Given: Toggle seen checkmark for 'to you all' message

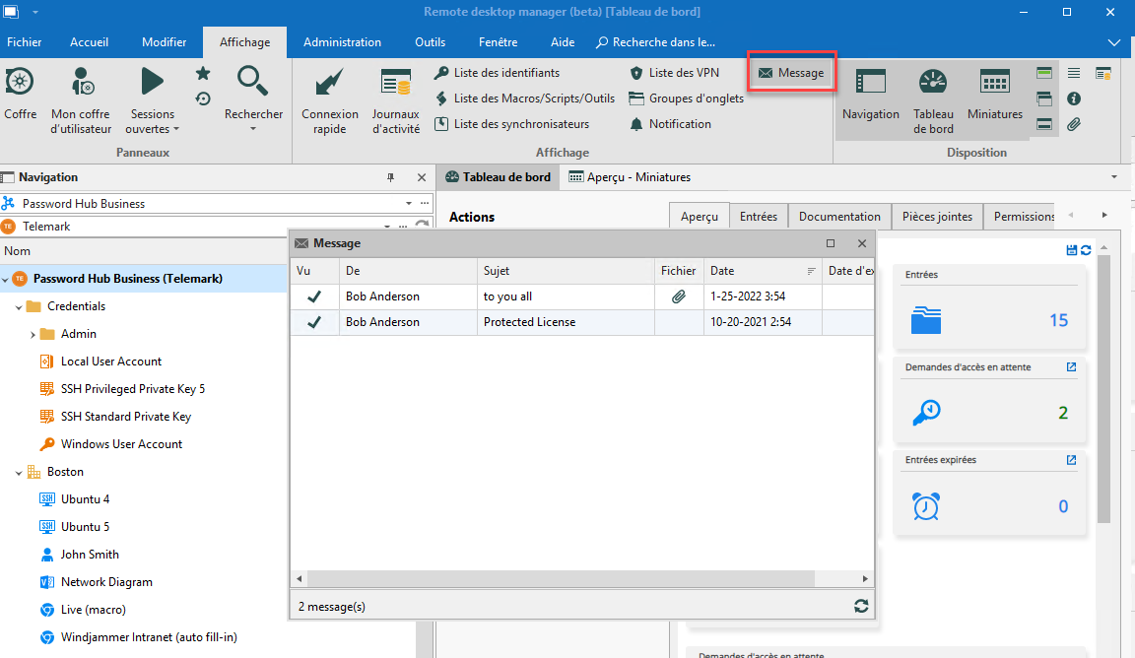Looking at the screenshot, I should [x=314, y=296].
